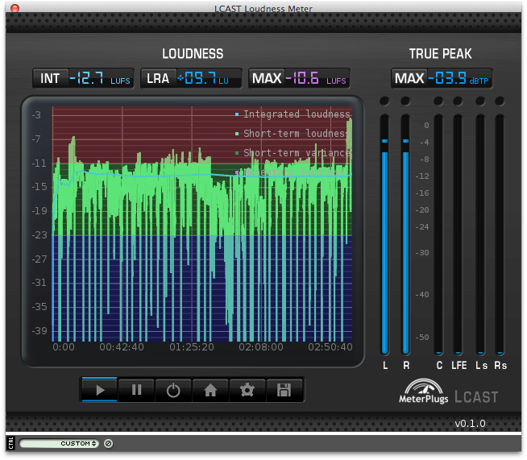Click the home icon button
Viewport: 527px width, 460px height.
(x=210, y=390)
